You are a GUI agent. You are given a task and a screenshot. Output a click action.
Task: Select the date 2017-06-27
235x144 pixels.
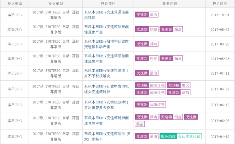[x=220, y=89]
